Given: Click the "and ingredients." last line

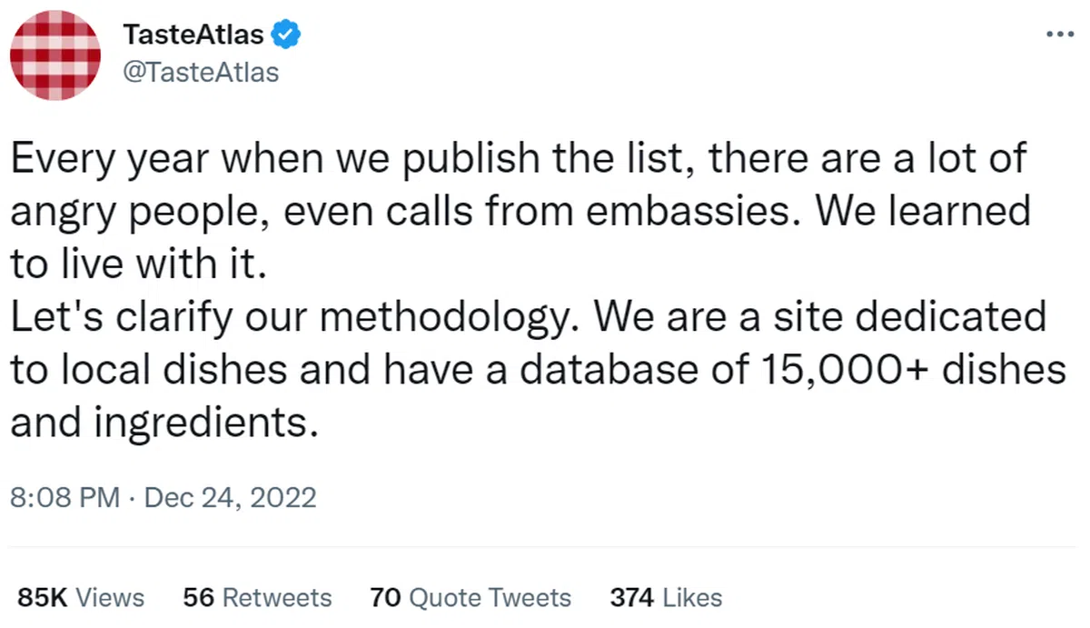Looking at the screenshot, I should 163,423.
